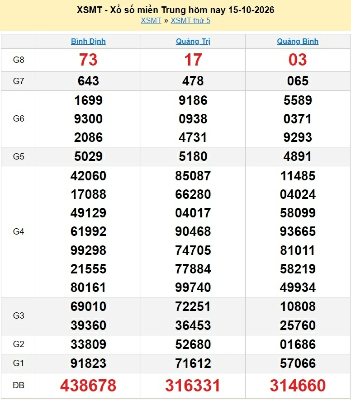This screenshot has height=400, width=351.
Task: Select the G7 value 478
Action: tap(193, 81)
